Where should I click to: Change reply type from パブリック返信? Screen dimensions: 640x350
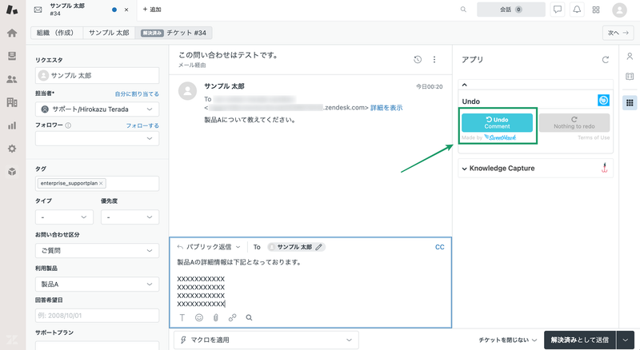point(209,247)
